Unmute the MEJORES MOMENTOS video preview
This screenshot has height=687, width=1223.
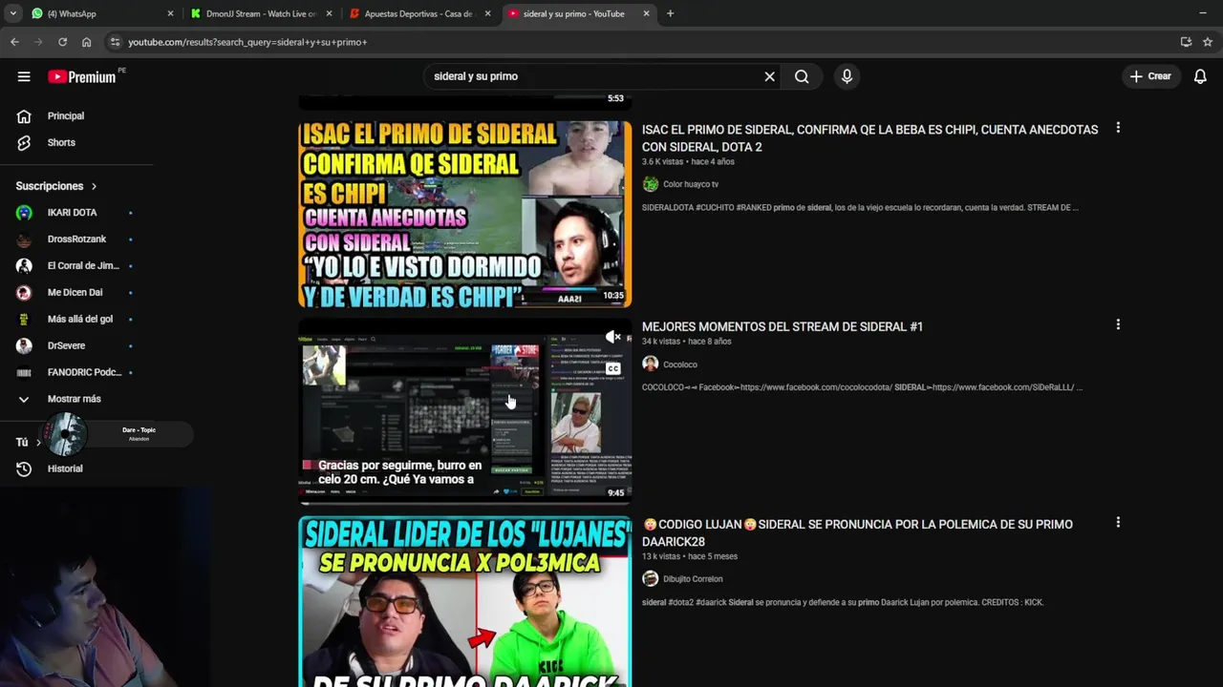613,337
